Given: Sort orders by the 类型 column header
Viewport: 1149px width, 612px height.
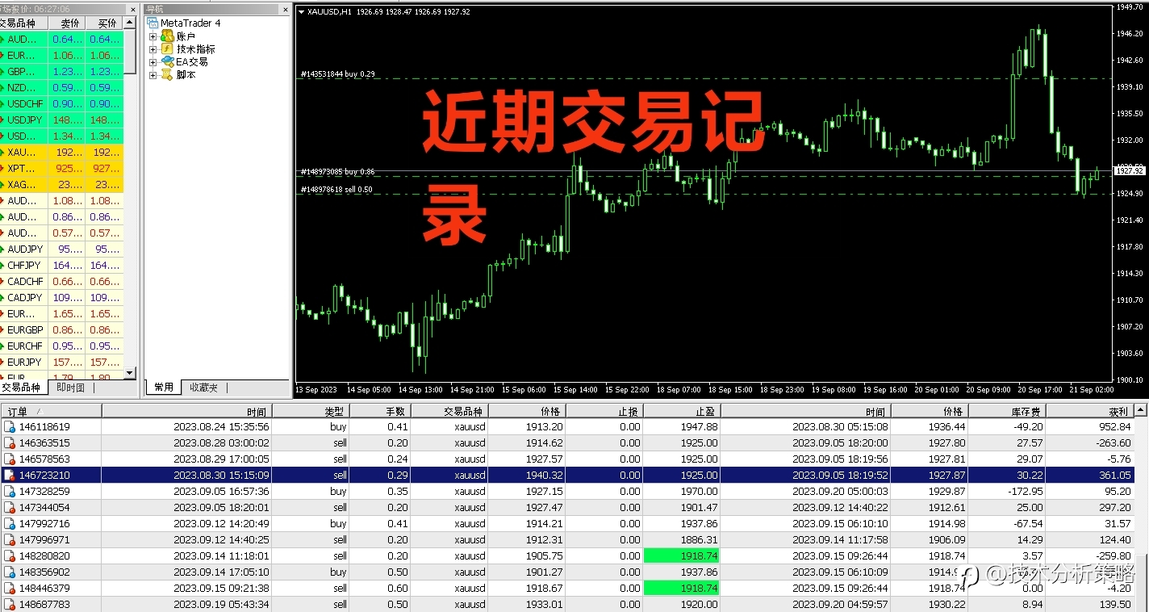Looking at the screenshot, I should click(311, 411).
